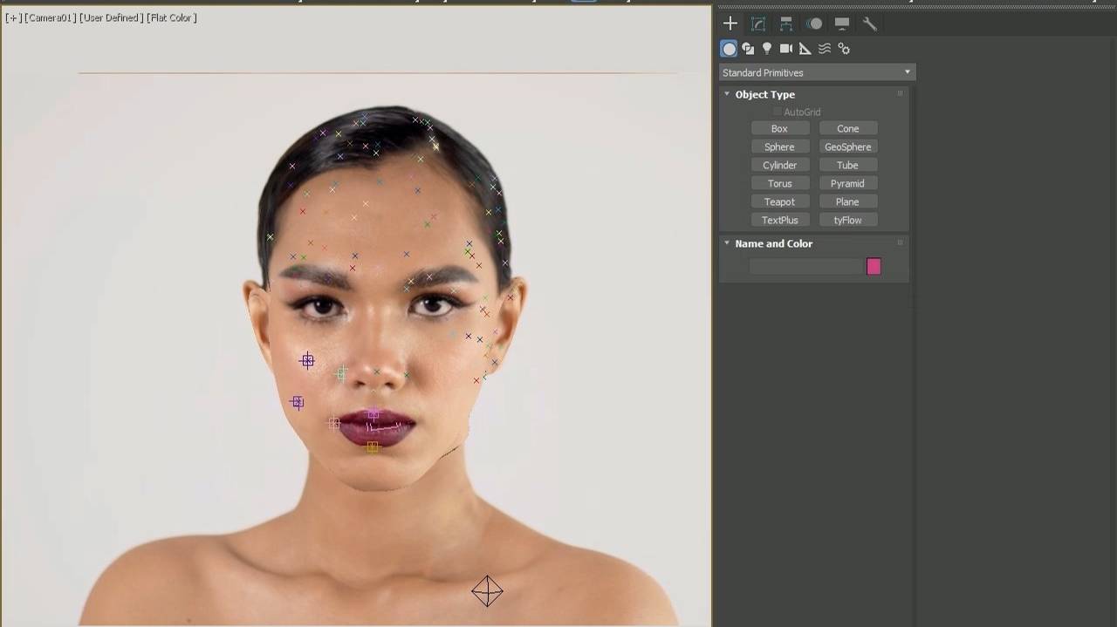This screenshot has width=1117, height=627.
Task: Click the Plane primitive button
Action: click(x=847, y=201)
